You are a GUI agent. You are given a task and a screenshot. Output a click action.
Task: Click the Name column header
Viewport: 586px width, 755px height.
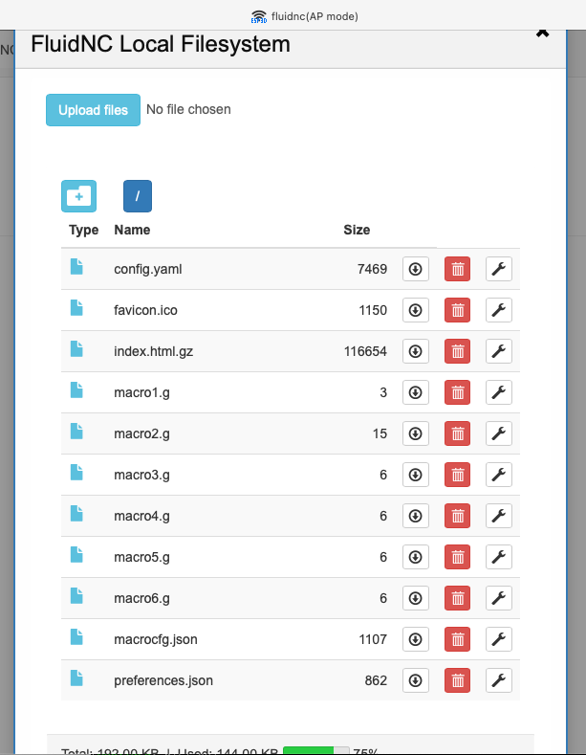click(x=132, y=230)
